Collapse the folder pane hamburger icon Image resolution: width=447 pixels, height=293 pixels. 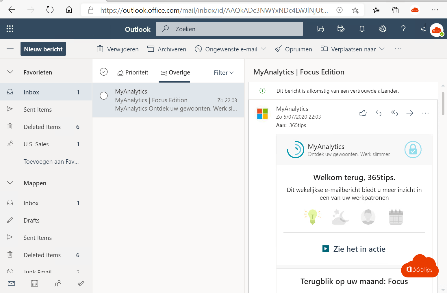tap(10, 49)
